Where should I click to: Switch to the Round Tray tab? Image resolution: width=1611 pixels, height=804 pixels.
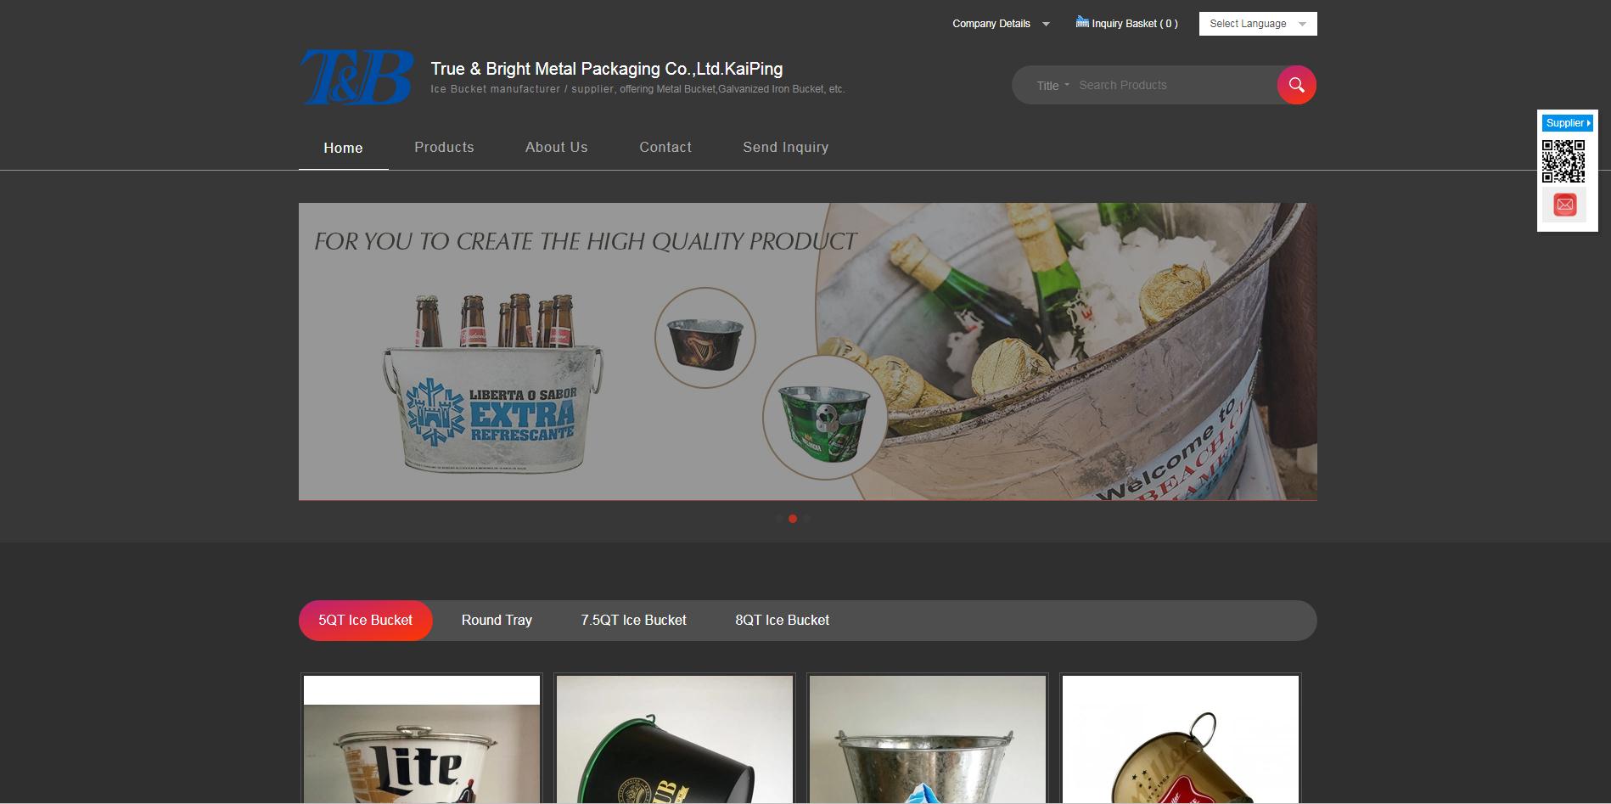point(497,621)
